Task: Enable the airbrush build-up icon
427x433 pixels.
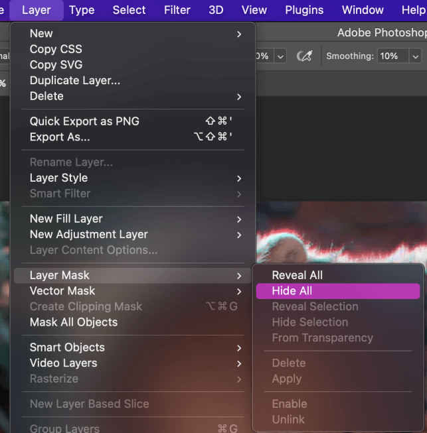Action: click(305, 56)
